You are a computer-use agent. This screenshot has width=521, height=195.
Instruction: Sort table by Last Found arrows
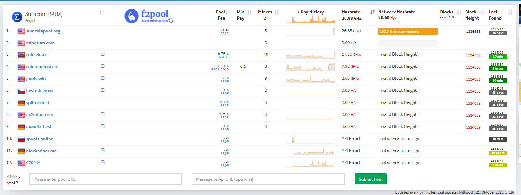tap(510, 12)
